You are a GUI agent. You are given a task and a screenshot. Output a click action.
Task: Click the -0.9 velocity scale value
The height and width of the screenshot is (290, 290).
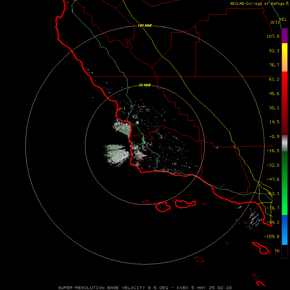point(274,137)
